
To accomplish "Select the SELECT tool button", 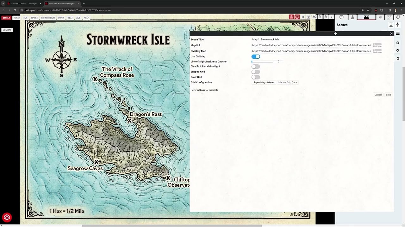I will point(6,18).
